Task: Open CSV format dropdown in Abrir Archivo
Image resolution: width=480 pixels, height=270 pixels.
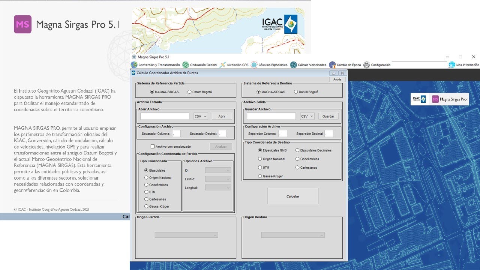Action: tap(201, 116)
